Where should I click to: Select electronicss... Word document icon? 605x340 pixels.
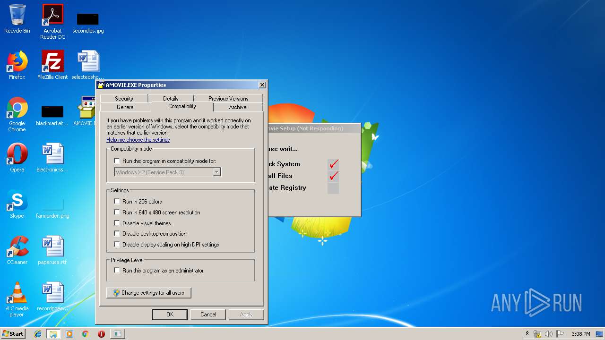pos(52,158)
